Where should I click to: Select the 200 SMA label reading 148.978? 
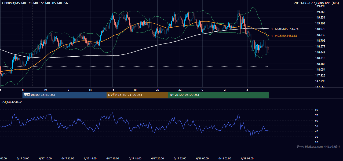(285, 29)
